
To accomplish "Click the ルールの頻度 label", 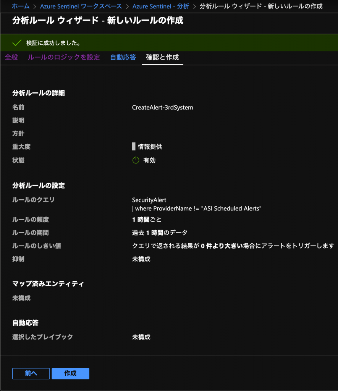I will coord(31,220).
